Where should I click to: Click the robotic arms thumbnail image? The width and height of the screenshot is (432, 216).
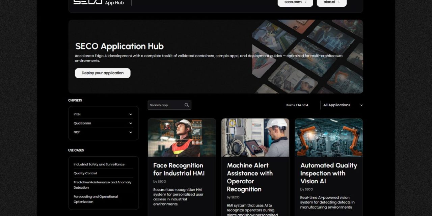point(329,137)
